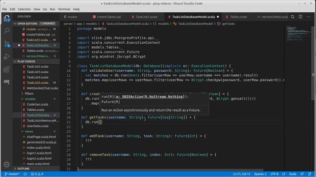
Task: Click the master branch indicator in status bar
Action: coord(12,174)
